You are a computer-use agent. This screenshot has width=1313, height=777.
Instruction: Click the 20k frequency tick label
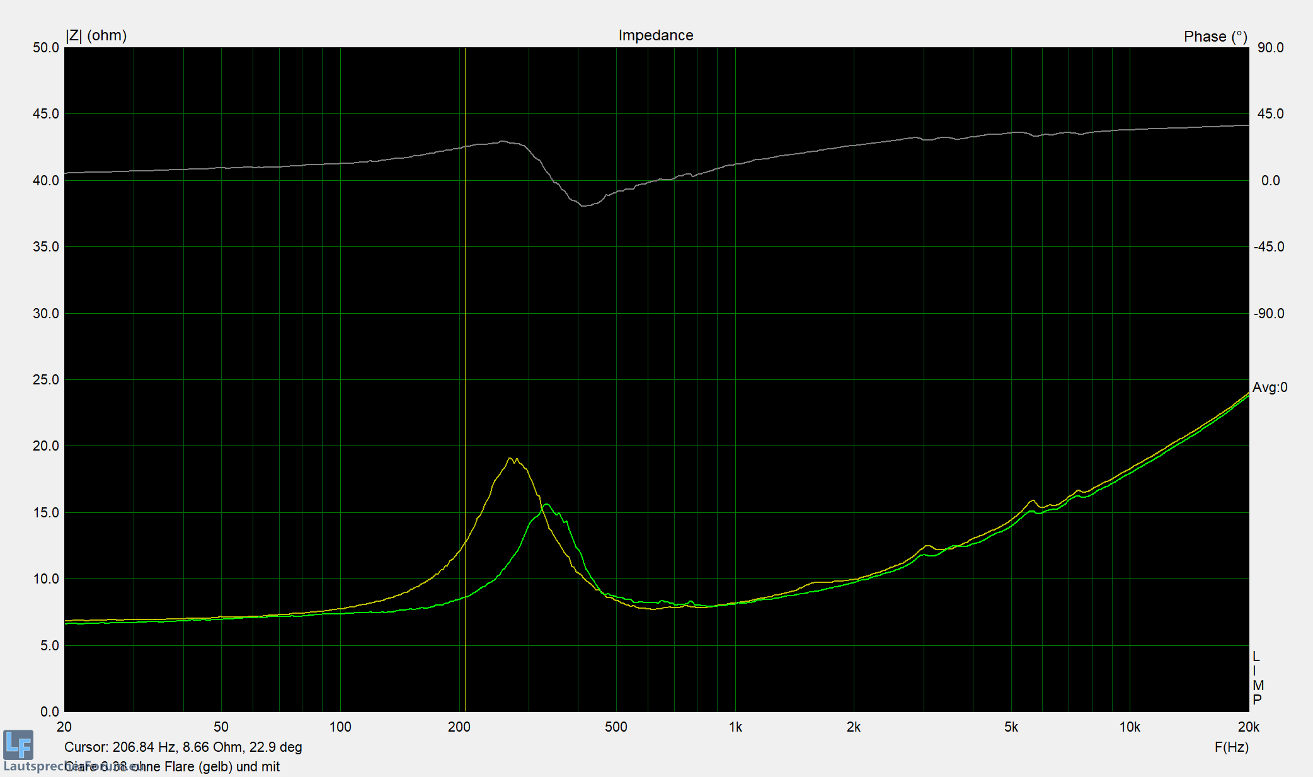point(1248,727)
